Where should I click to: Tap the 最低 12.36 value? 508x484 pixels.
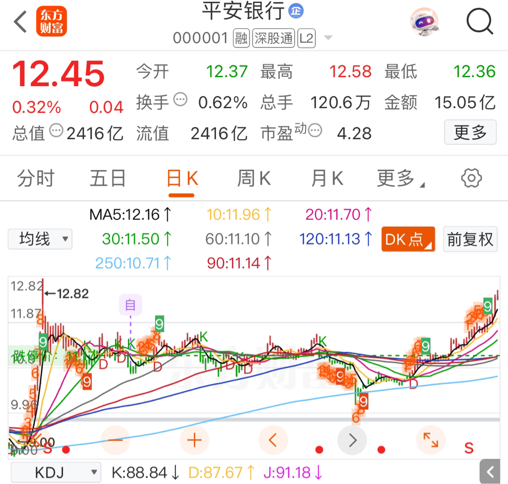pyautogui.click(x=474, y=71)
